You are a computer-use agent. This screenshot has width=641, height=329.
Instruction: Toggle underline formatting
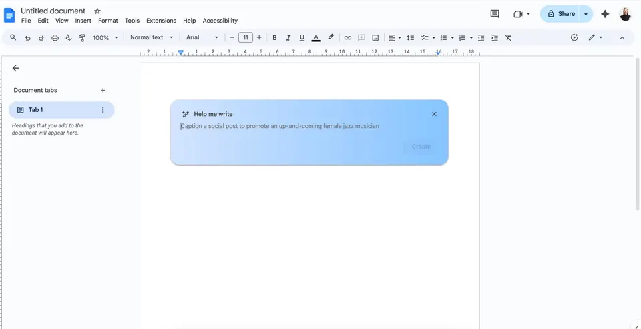click(302, 37)
